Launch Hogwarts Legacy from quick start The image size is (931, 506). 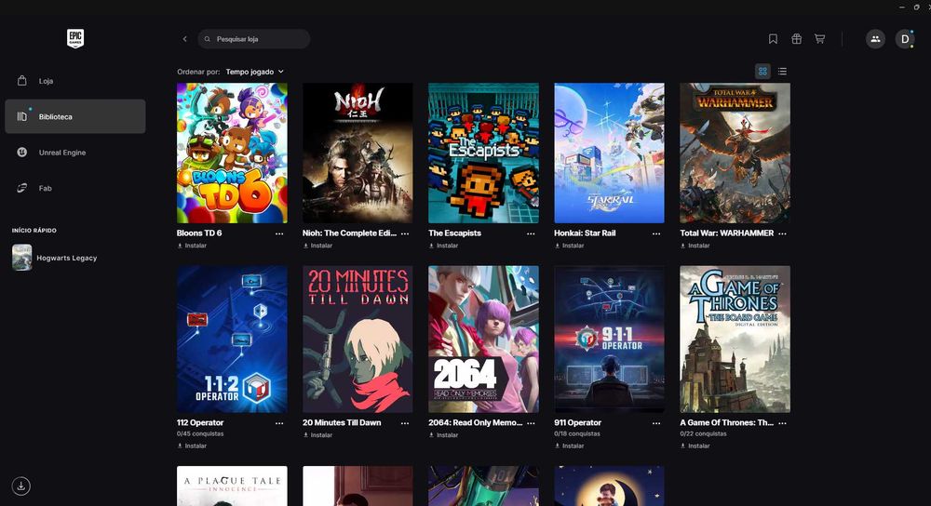(x=55, y=258)
